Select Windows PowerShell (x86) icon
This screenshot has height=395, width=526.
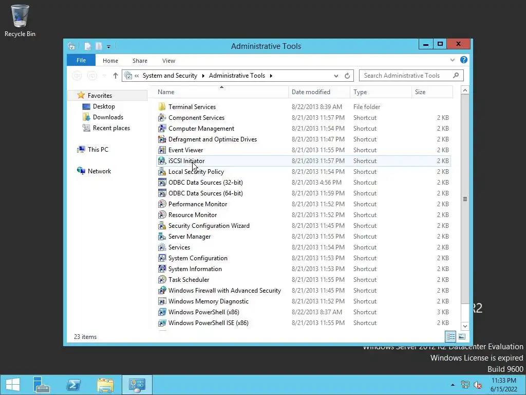pyautogui.click(x=162, y=312)
